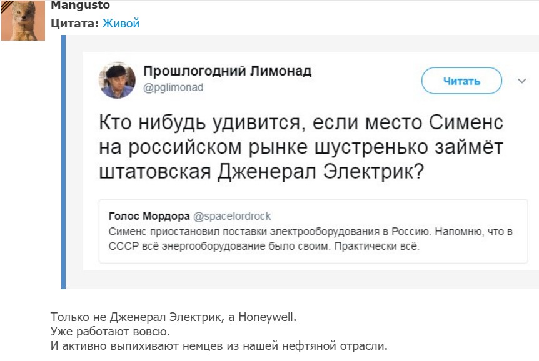The width and height of the screenshot is (539, 361).
Task: Open the Mangusto user profile name
Action: click(x=80, y=6)
